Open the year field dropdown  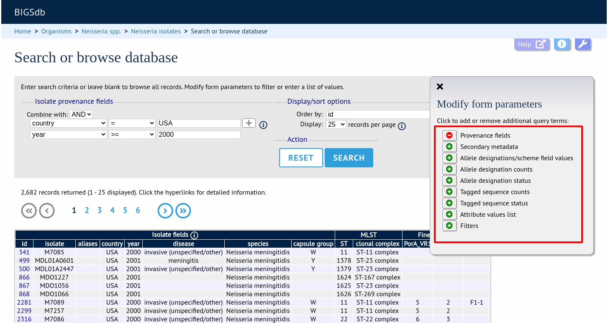click(69, 134)
